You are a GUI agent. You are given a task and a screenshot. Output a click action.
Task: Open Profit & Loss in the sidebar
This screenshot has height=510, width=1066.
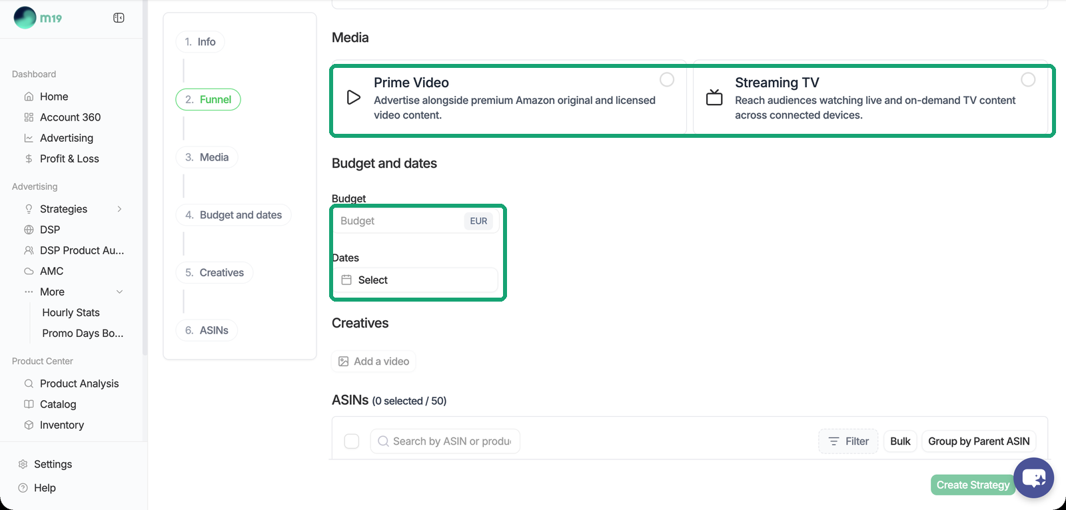pos(69,158)
